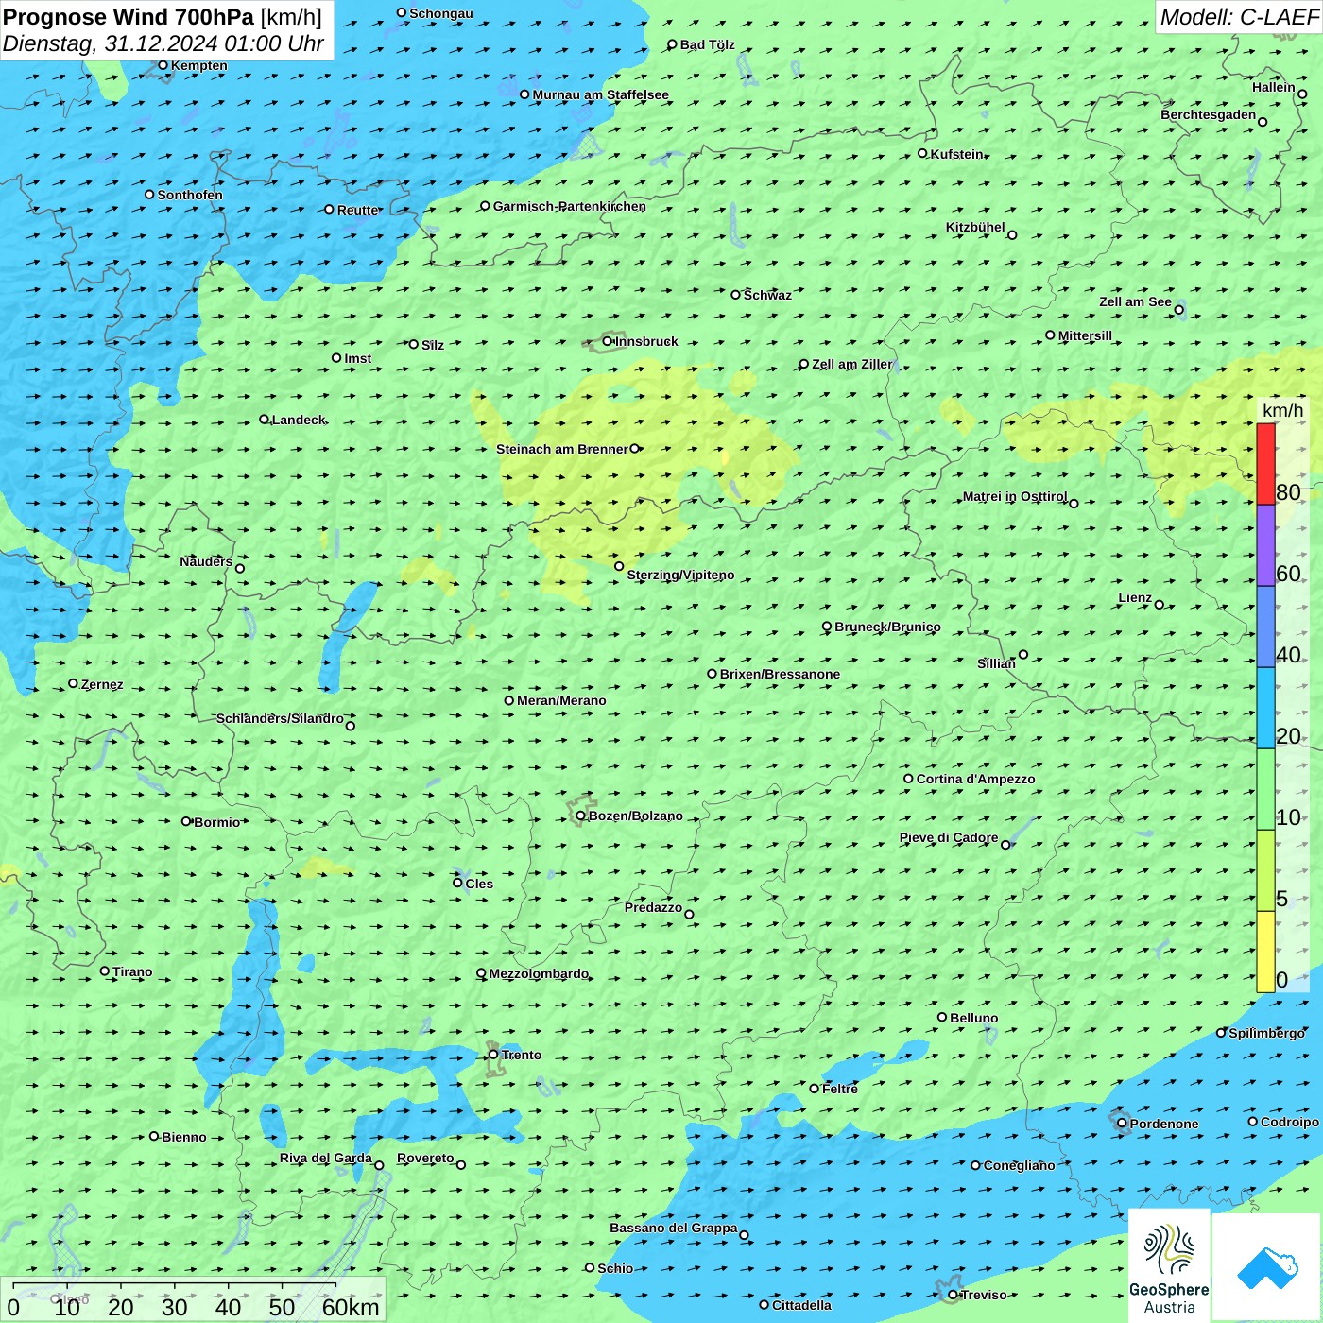Click the Trento city marker
The width and height of the screenshot is (1323, 1323).
(493, 1055)
